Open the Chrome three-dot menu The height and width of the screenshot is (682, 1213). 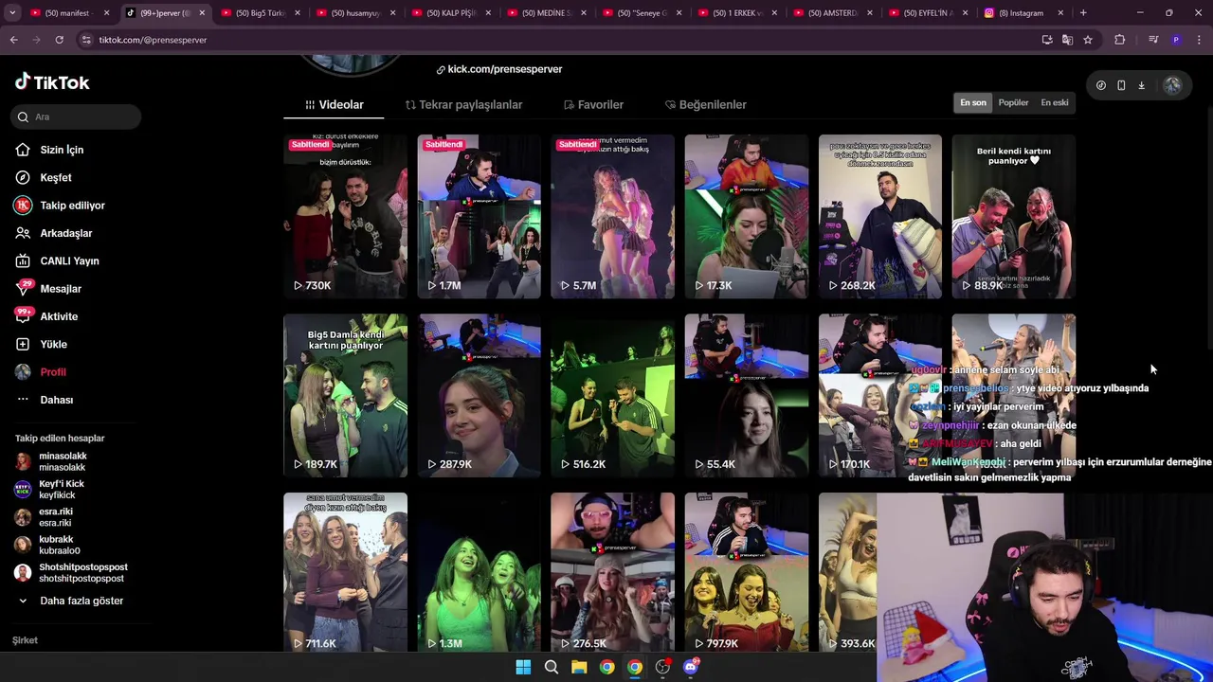[1199, 40]
